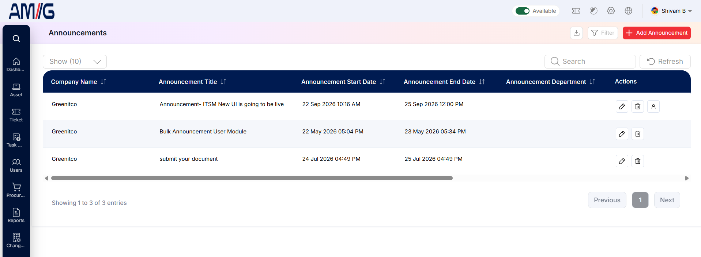This screenshot has height=257, width=701.
Task: Click "Announcement- ITSM New UI is going to be live"
Action: point(222,104)
